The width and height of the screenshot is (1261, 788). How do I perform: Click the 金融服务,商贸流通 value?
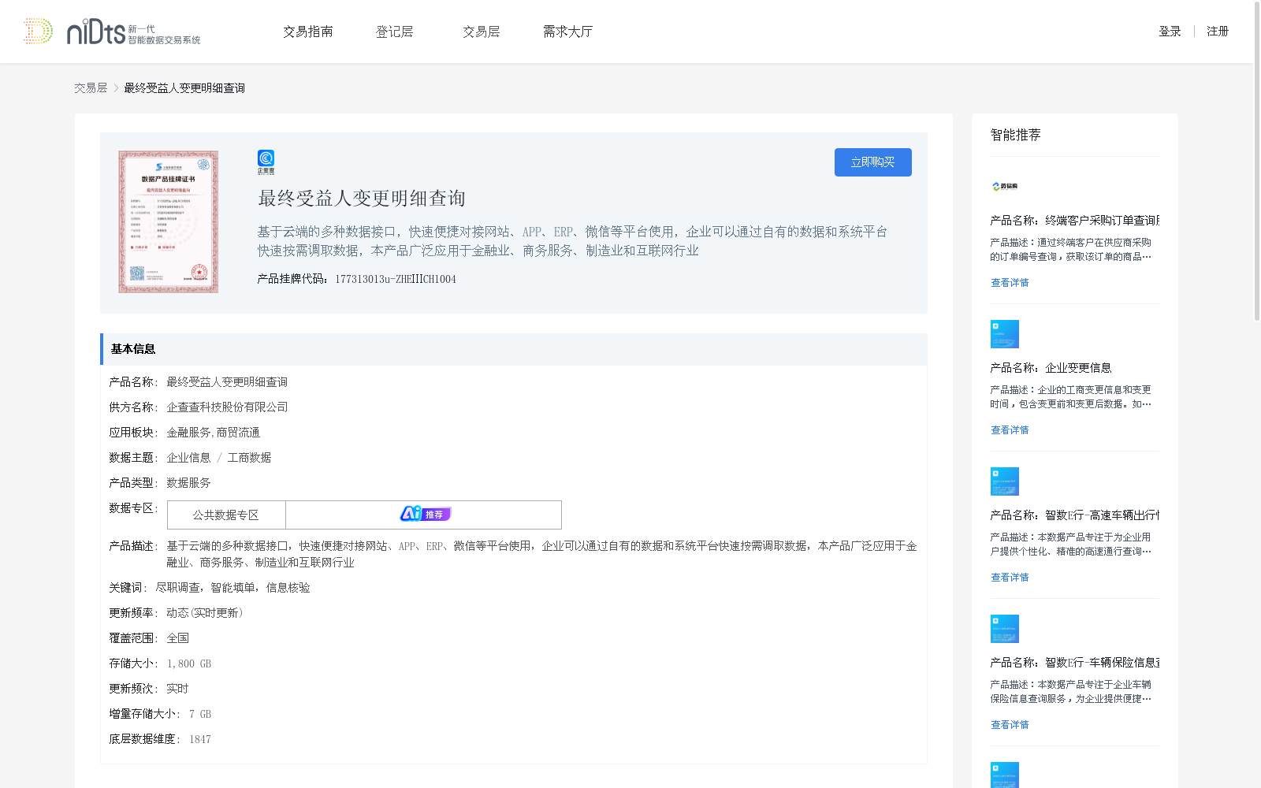click(213, 433)
